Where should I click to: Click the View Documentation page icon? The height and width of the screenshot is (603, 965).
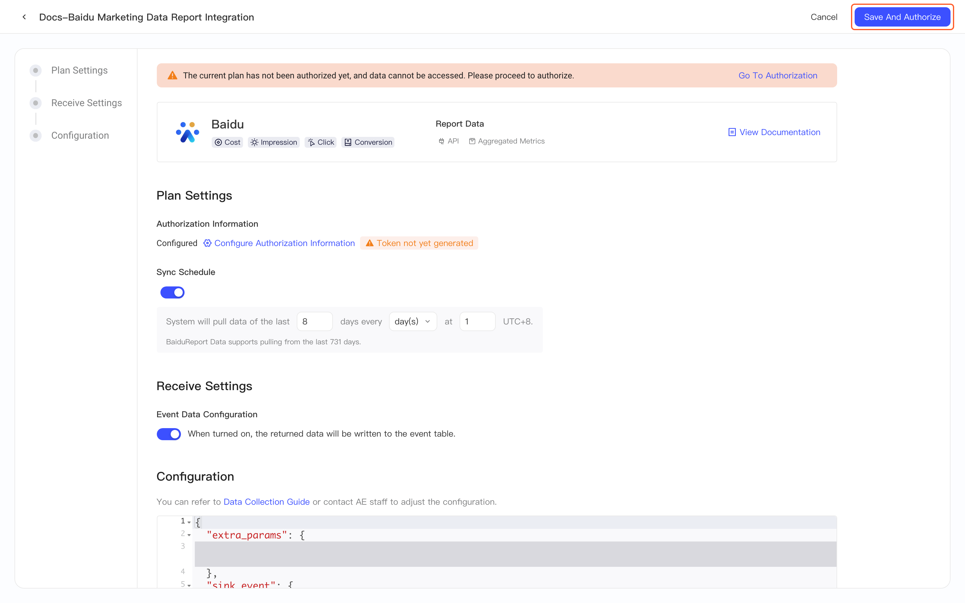732,132
